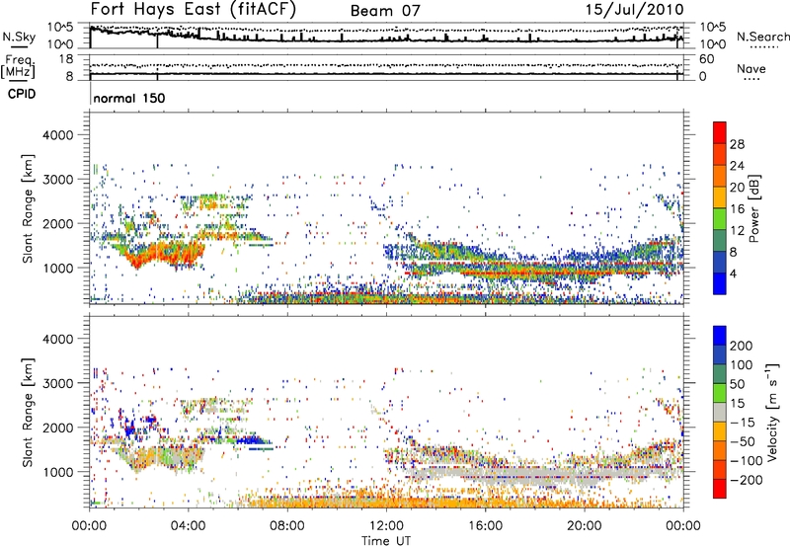The width and height of the screenshot is (790, 547).
Task: Click the '60' Nave axis tick
Action: click(x=706, y=59)
